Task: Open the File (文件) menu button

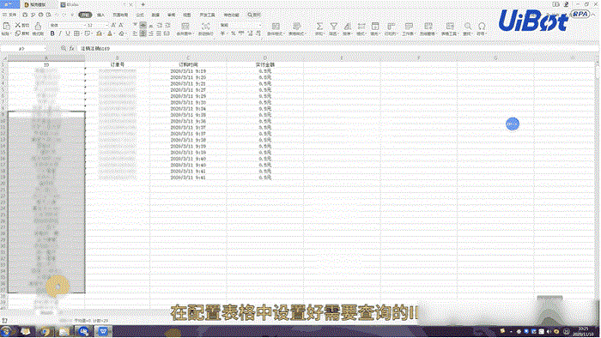Action: pyautogui.click(x=10, y=15)
